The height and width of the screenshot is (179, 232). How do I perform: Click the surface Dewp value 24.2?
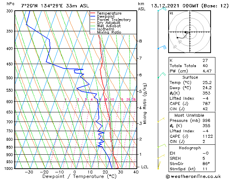coord(207,88)
